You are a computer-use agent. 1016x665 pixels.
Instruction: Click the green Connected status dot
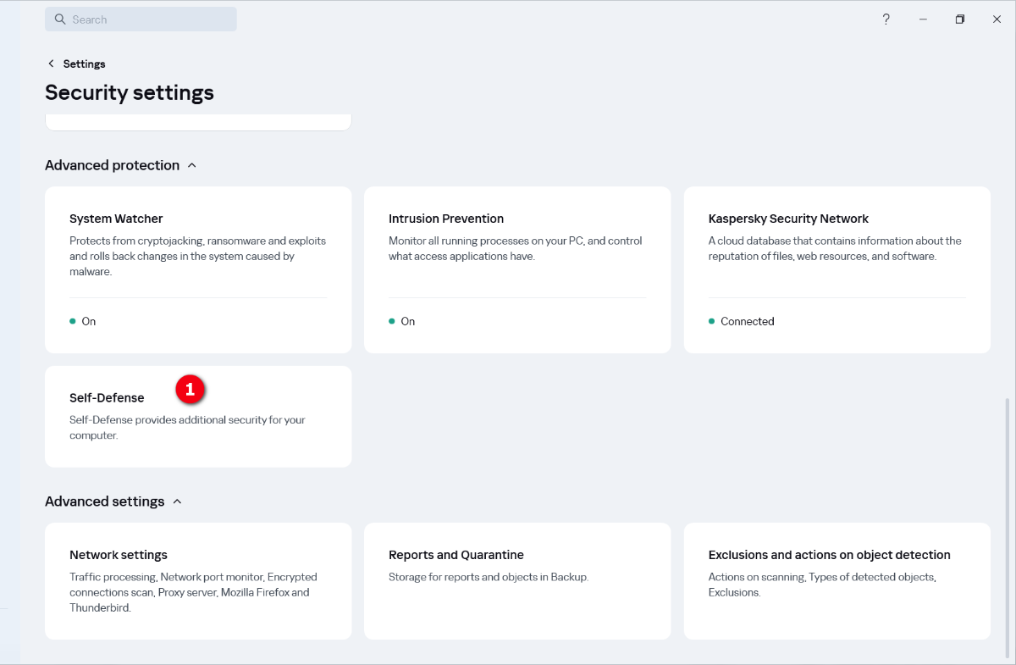click(712, 321)
